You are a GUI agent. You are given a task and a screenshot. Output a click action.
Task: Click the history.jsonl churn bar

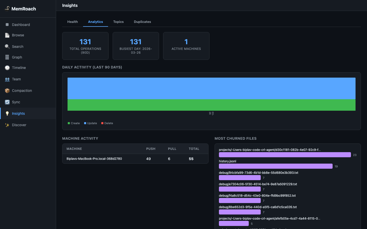click(x=276, y=166)
